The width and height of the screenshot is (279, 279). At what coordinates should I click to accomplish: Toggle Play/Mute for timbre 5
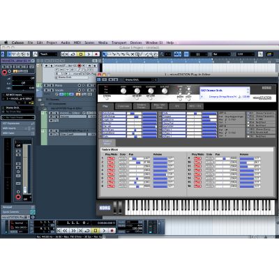pyautogui.click(x=111, y=174)
